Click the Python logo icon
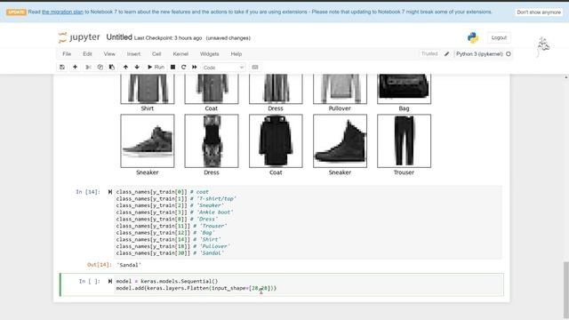This screenshot has height=320, width=569. 473,37
